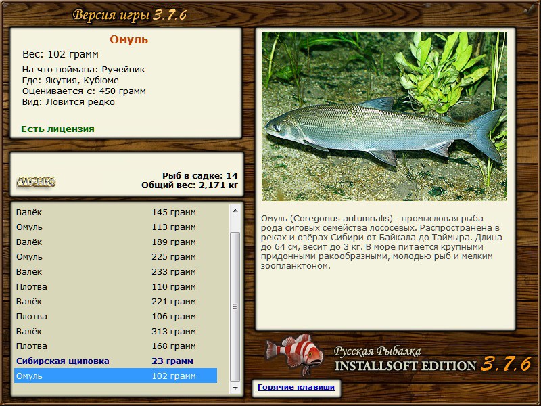The width and height of the screenshot is (541, 406).
Task: Click the fish list scrollbar thumb
Action: click(x=235, y=307)
